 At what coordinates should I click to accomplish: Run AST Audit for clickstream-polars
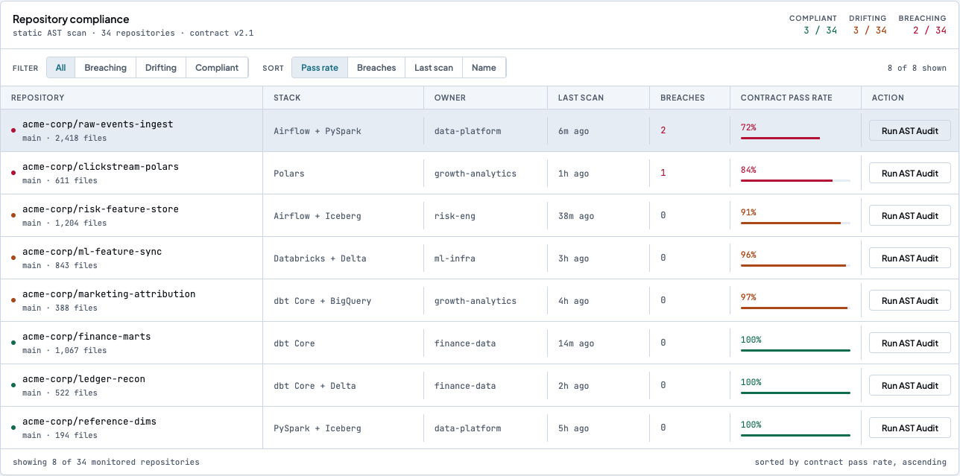point(910,173)
